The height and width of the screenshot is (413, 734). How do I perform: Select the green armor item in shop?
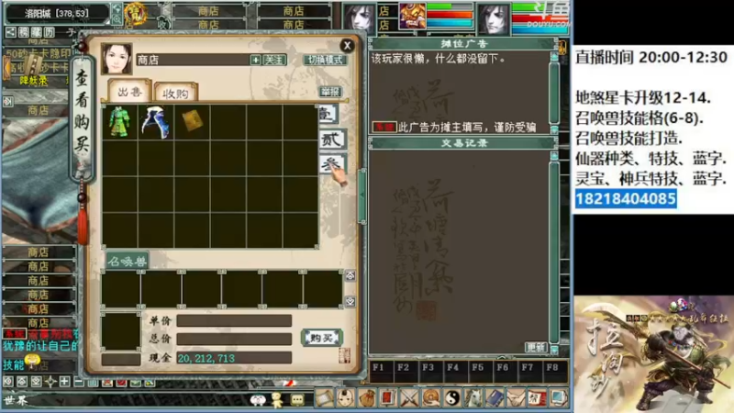pos(120,122)
